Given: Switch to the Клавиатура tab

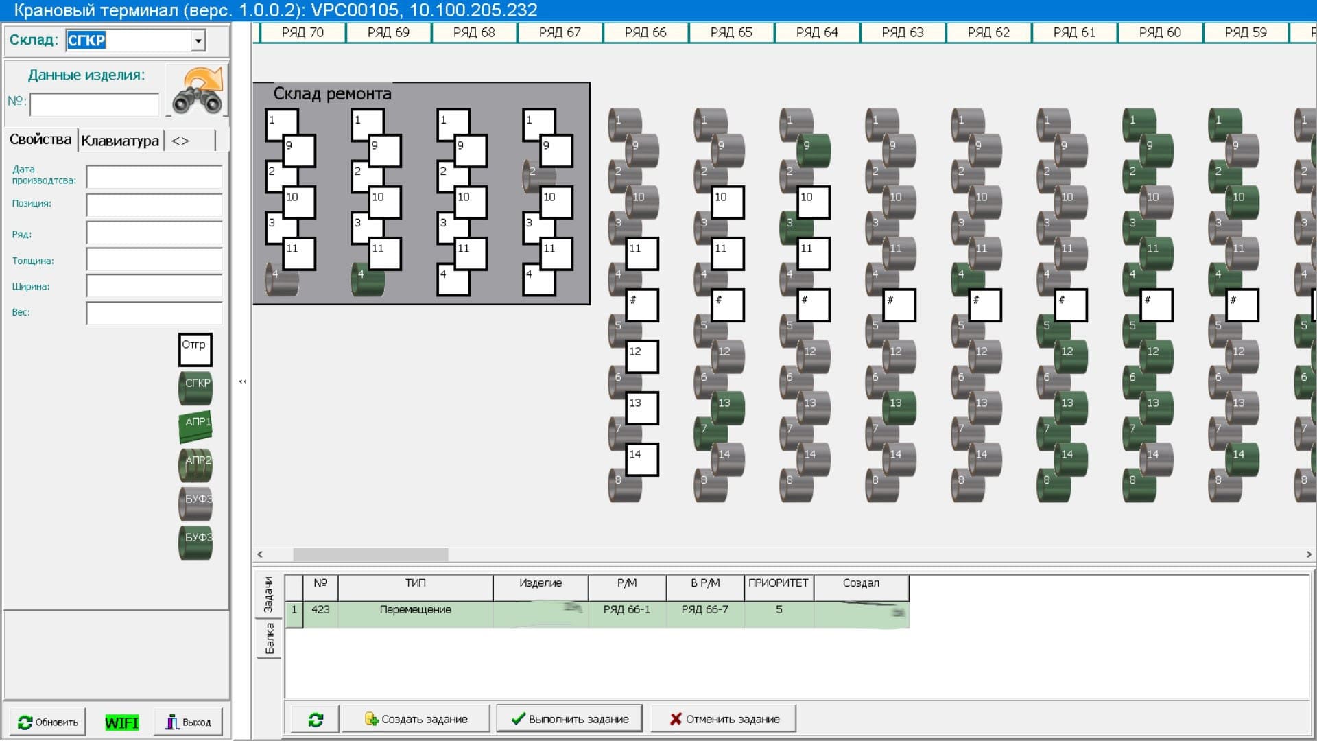Looking at the screenshot, I should pos(120,141).
